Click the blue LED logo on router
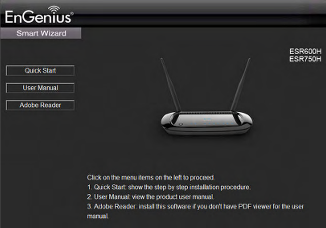 coord(207,119)
